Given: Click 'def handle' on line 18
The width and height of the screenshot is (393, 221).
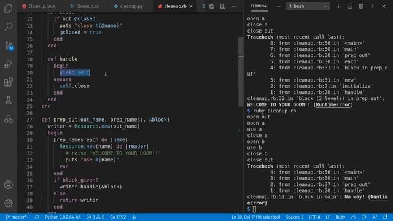Looking at the screenshot, I should (x=63, y=59).
